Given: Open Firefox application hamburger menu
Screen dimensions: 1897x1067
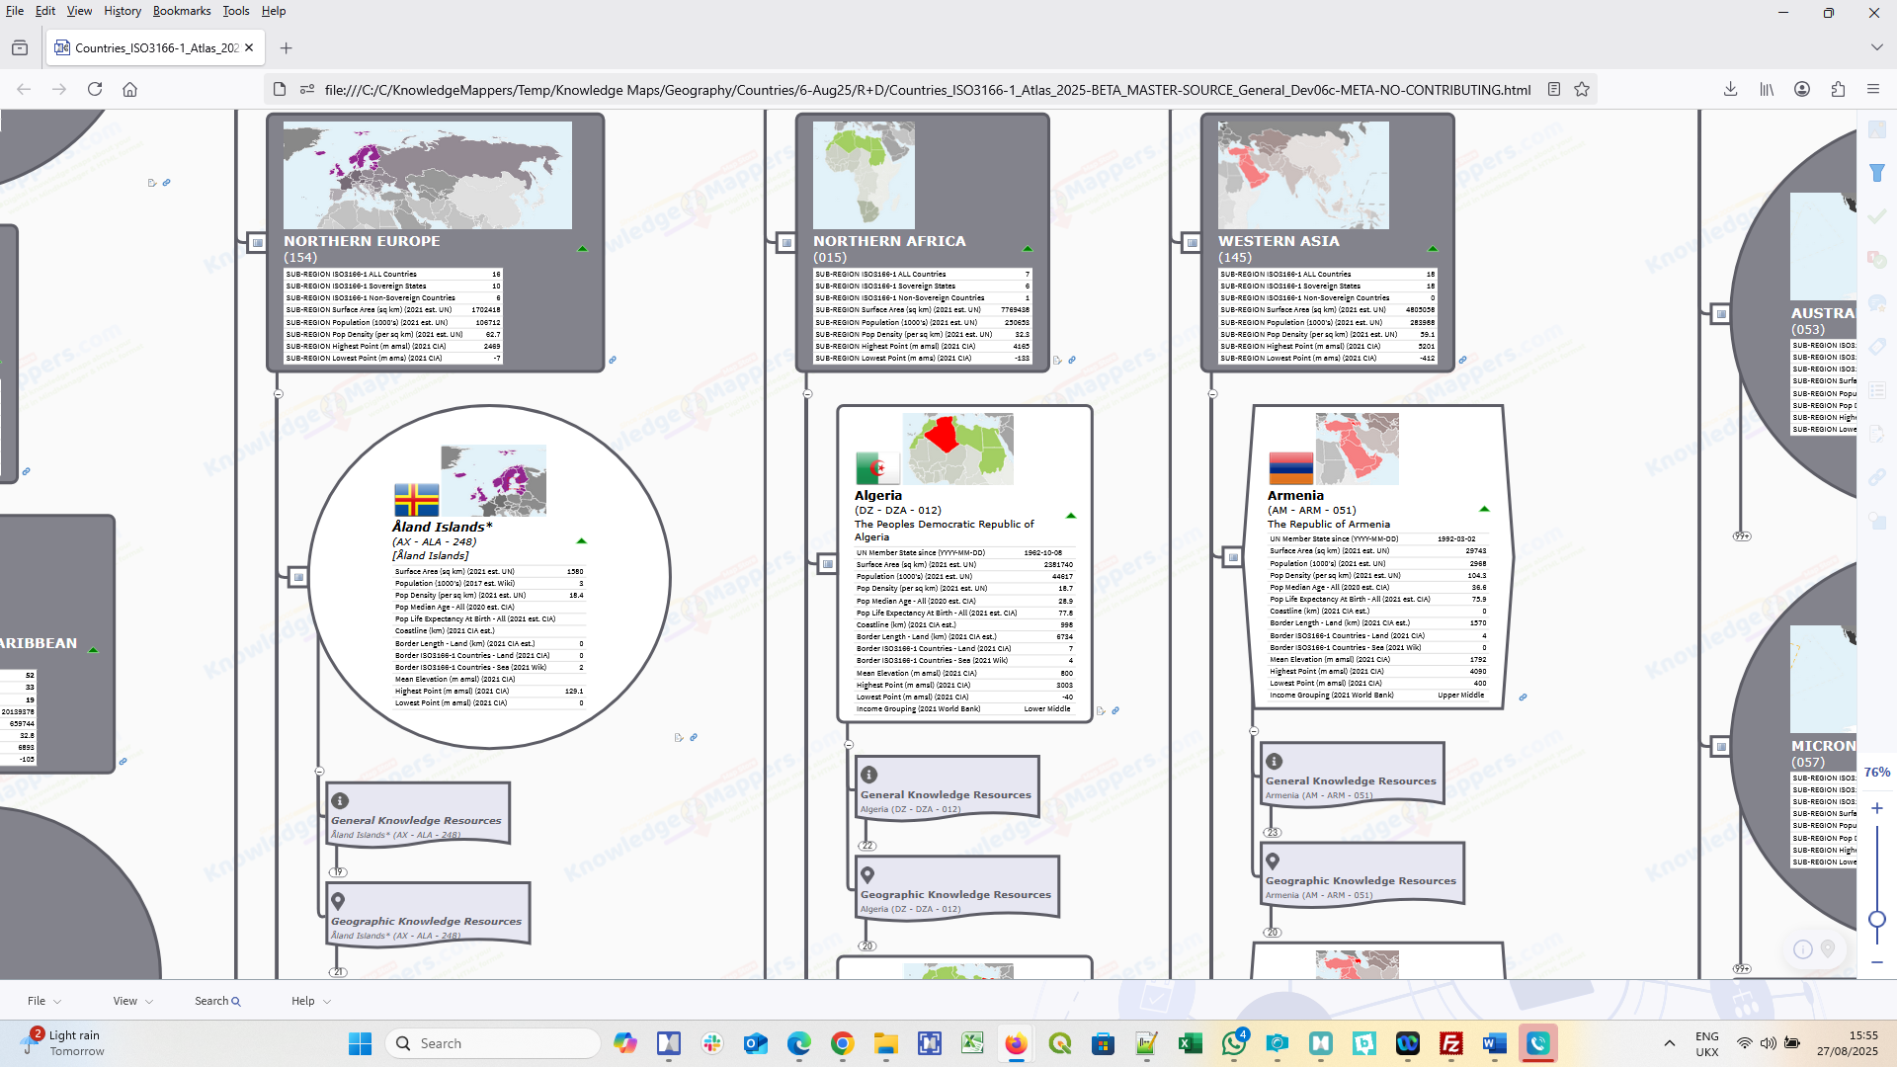Looking at the screenshot, I should 1873,89.
